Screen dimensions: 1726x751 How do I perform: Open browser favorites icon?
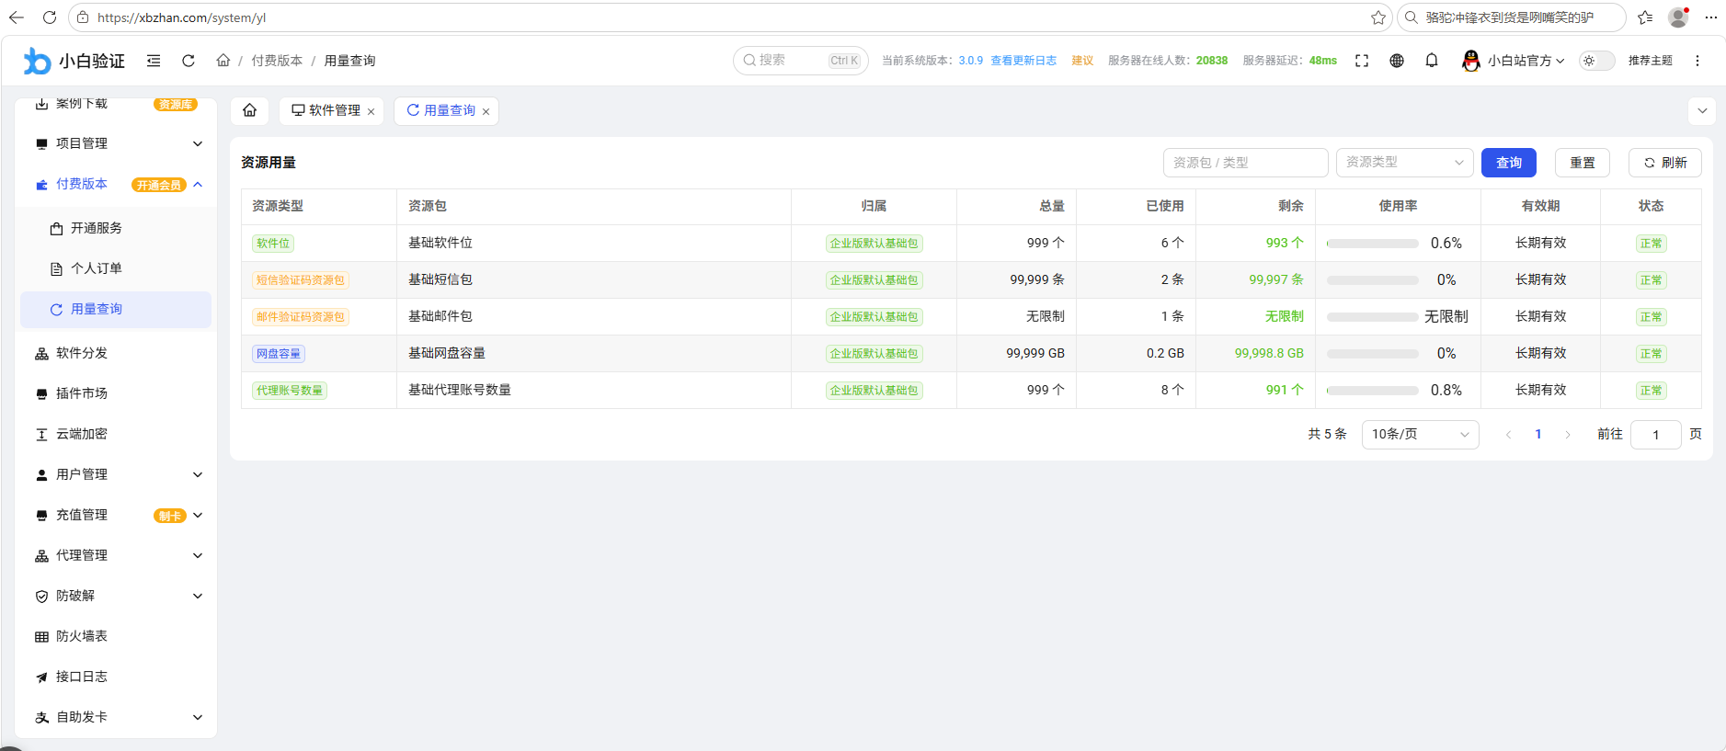click(1645, 17)
